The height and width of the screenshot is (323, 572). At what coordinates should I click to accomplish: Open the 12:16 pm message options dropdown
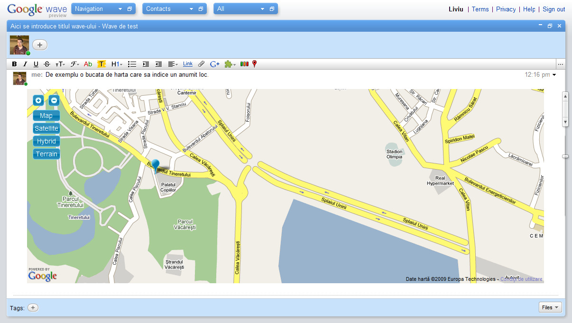(554, 75)
